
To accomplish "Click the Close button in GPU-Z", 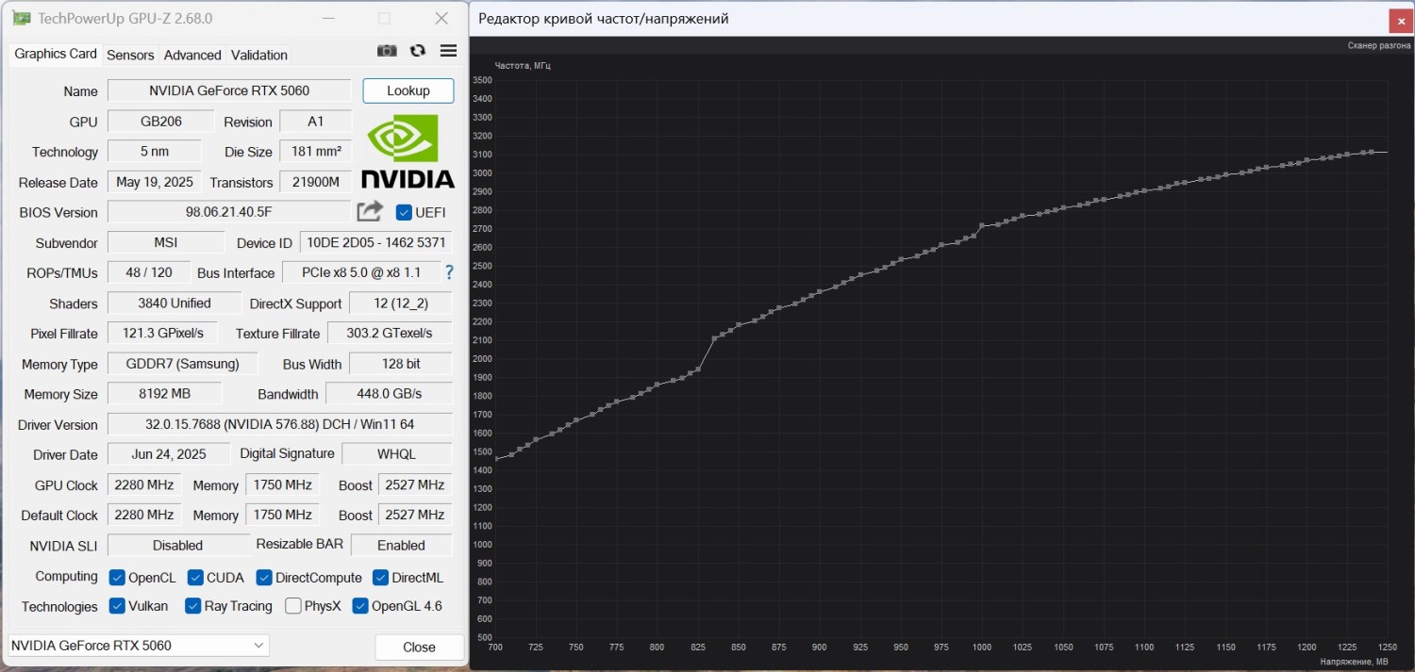I will pyautogui.click(x=419, y=647).
